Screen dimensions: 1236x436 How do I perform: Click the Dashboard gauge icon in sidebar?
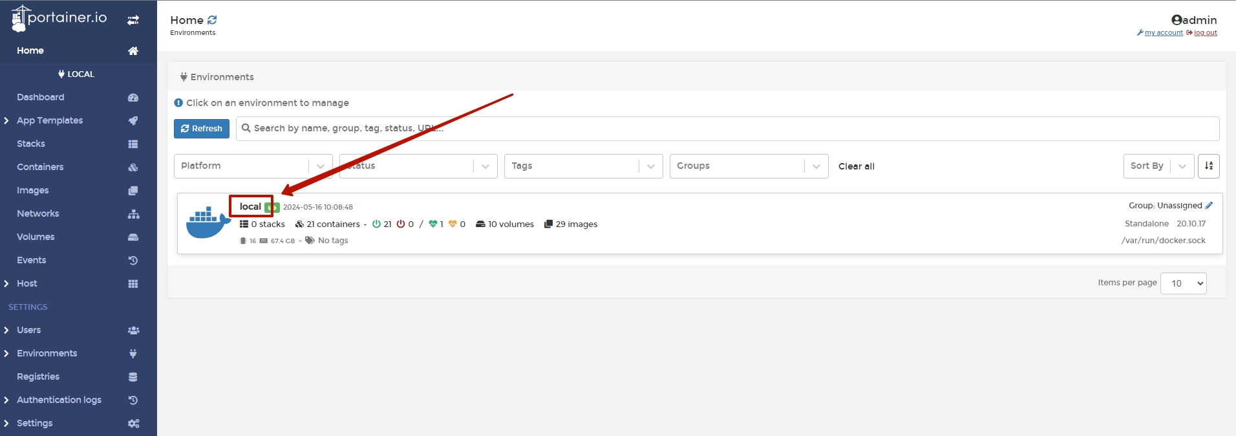click(x=133, y=98)
